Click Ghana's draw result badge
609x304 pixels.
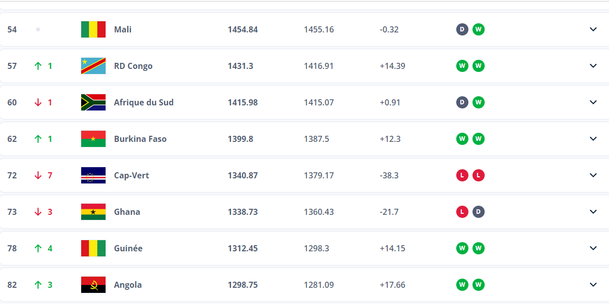[x=478, y=212]
